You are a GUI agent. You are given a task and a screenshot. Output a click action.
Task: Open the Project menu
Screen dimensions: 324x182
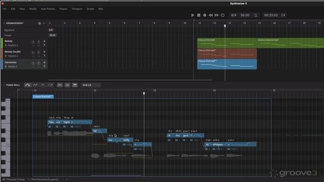tap(63, 9)
